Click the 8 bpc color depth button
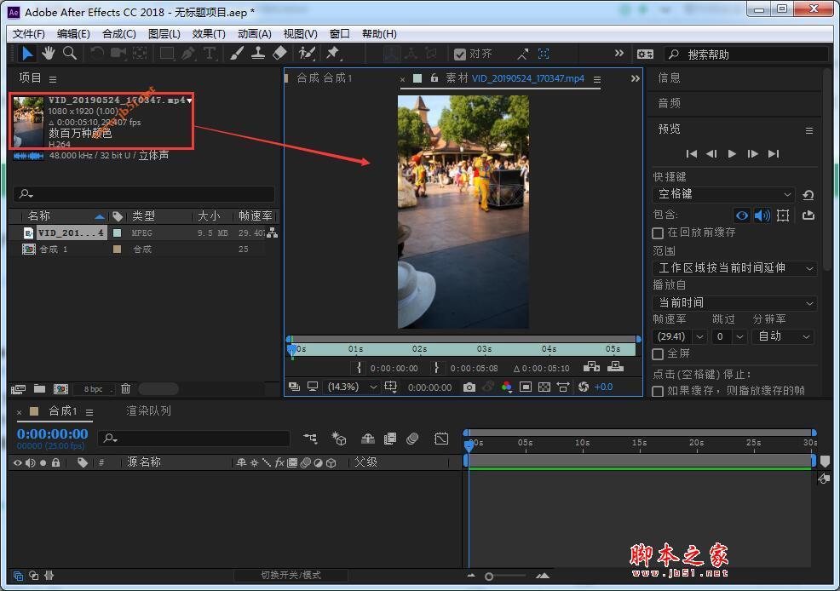This screenshot has height=591, width=840. click(93, 389)
